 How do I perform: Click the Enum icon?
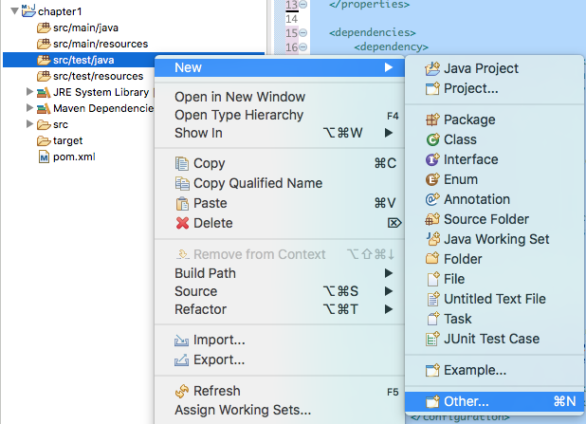pyautogui.click(x=432, y=179)
